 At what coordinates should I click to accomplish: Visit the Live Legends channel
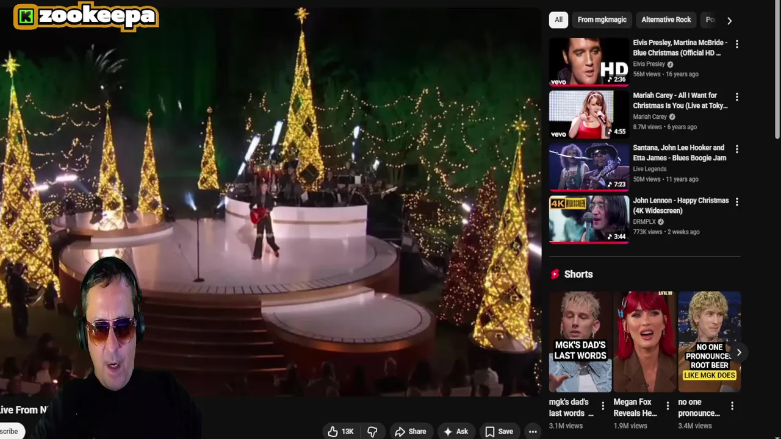click(x=649, y=169)
